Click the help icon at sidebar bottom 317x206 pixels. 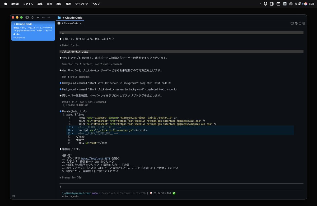coord(13,196)
